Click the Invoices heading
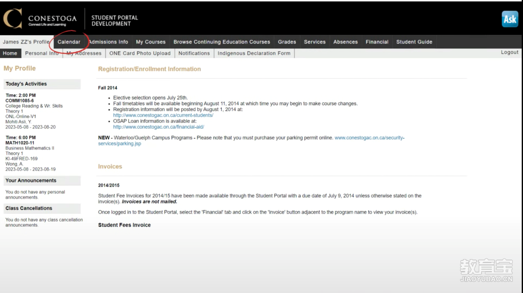 [110, 166]
